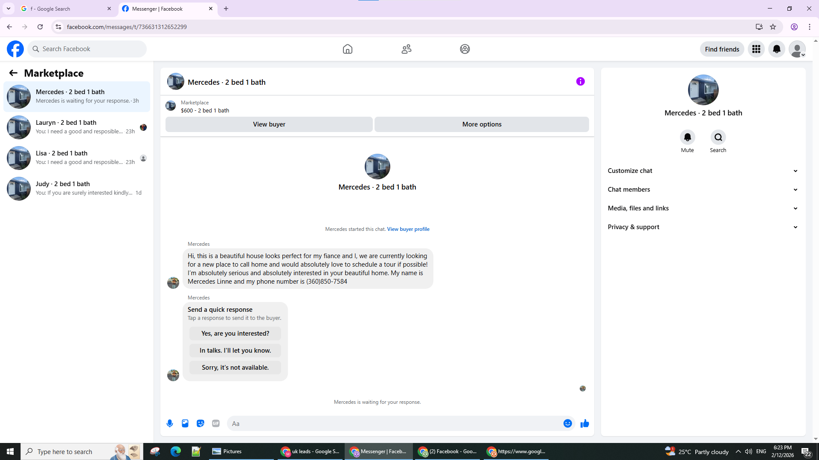Open the account profile avatar menu
Screen dimensions: 819x460
click(x=797, y=49)
